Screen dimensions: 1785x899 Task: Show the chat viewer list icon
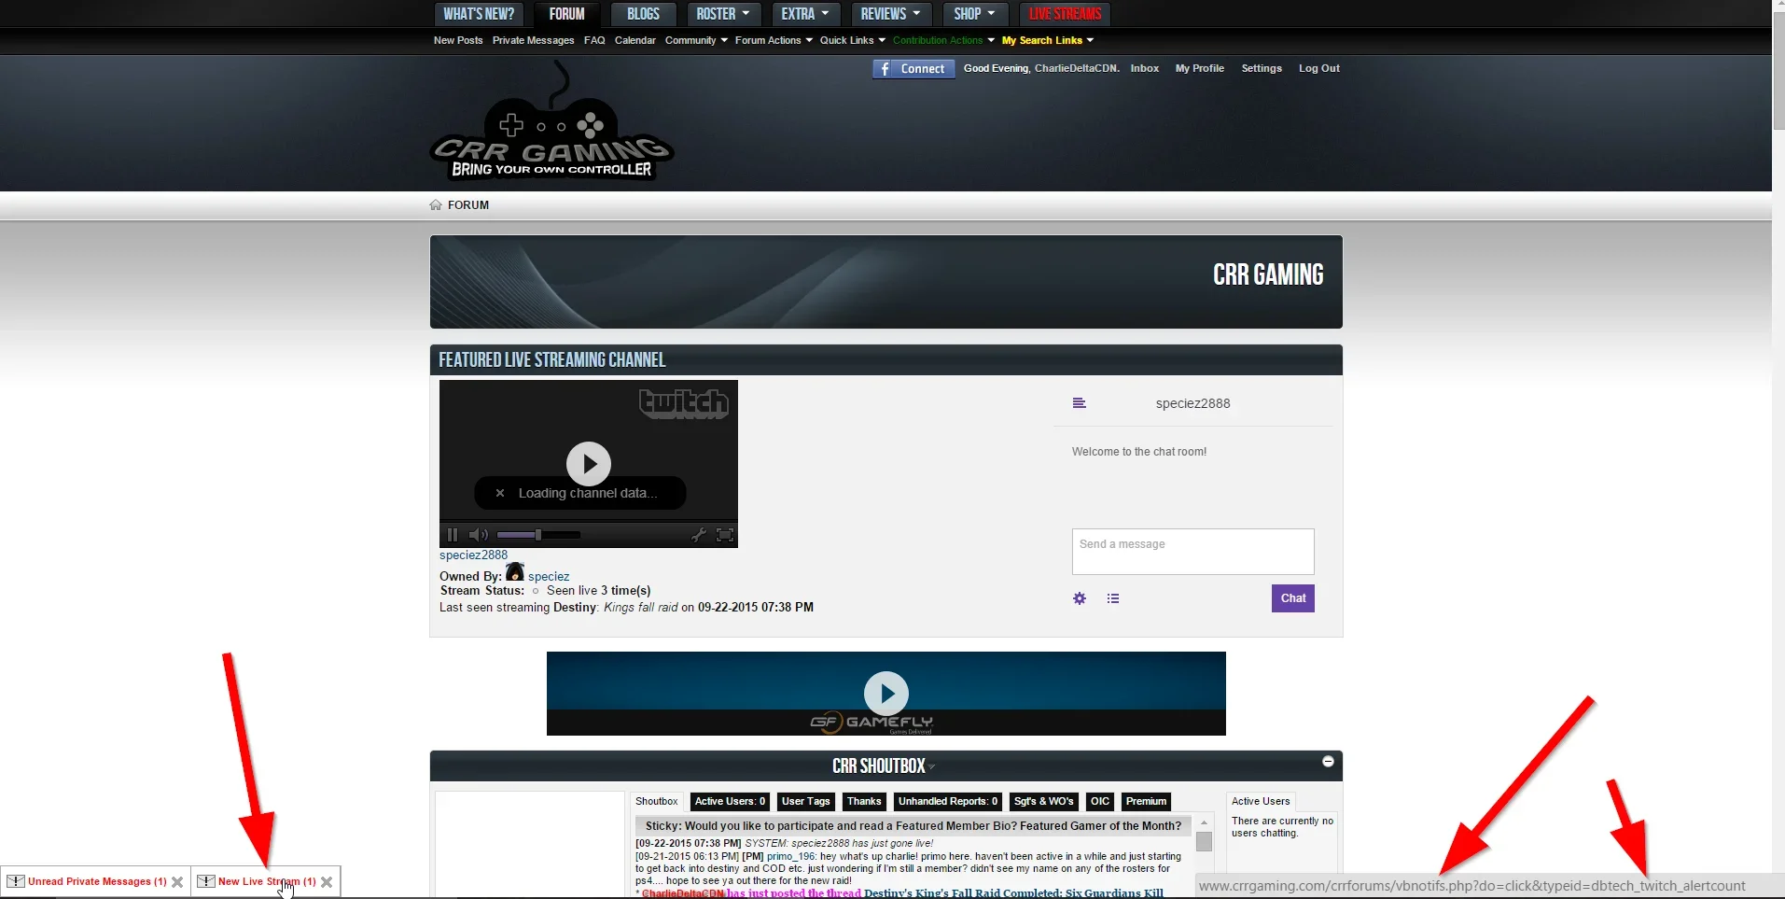pos(1113,598)
